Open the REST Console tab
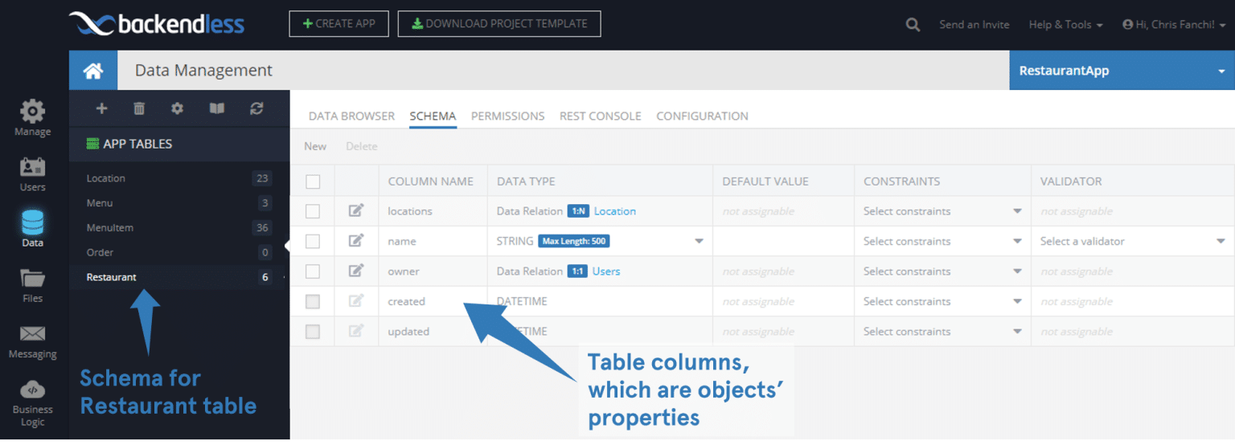The image size is (1235, 445). [601, 116]
